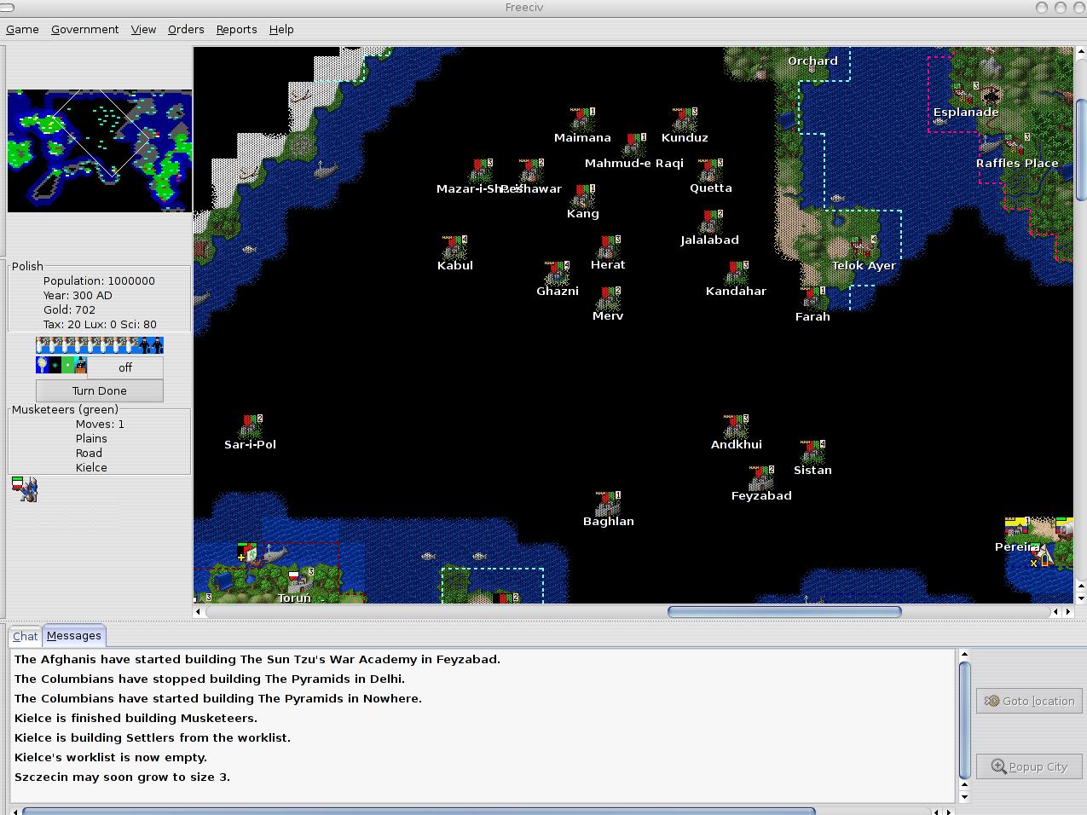
Task: Click the global warming indicator icon
Action: coord(55,366)
